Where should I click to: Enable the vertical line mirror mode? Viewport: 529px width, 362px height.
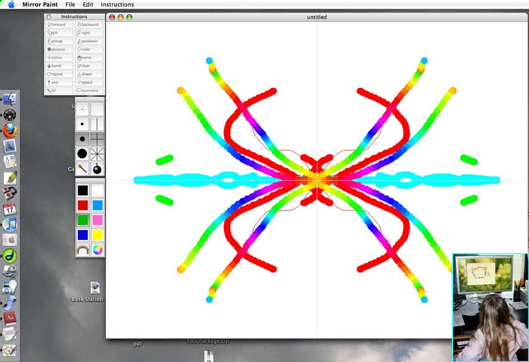pos(97,123)
